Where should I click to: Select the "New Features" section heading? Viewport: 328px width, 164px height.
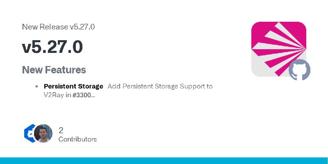54,70
